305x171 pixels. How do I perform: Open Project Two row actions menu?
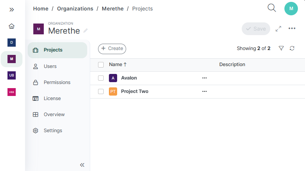(204, 91)
